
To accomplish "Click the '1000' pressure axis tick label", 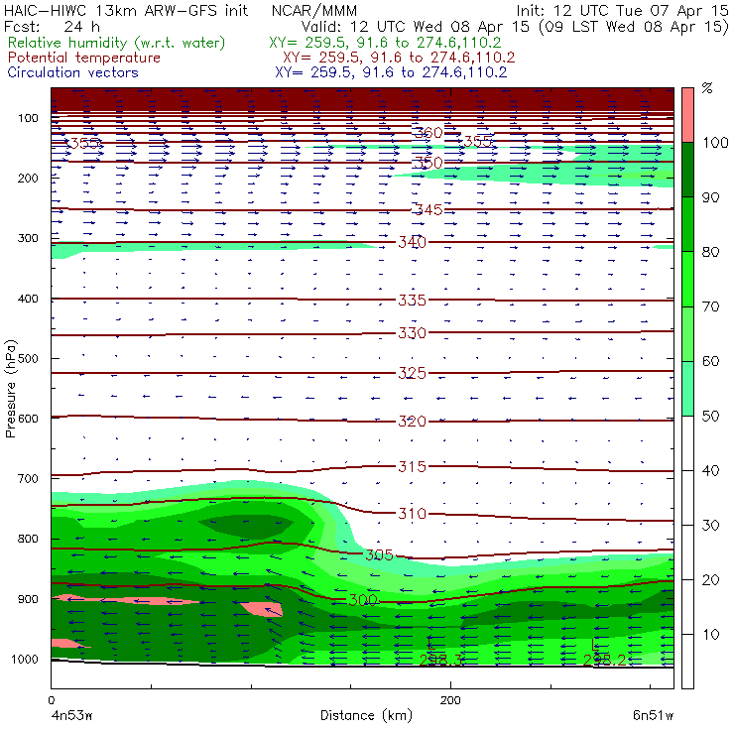I will click(x=25, y=660).
